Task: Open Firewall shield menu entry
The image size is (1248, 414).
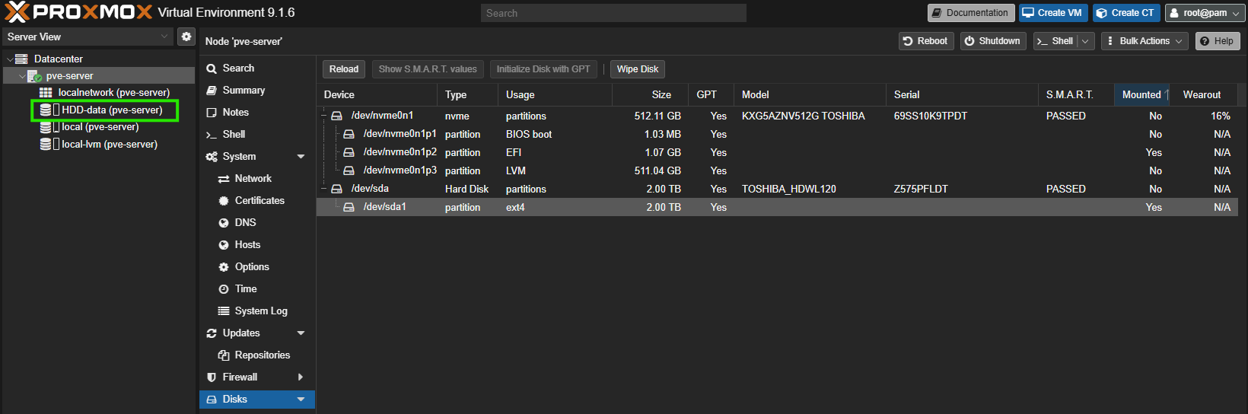Action: tap(240, 377)
